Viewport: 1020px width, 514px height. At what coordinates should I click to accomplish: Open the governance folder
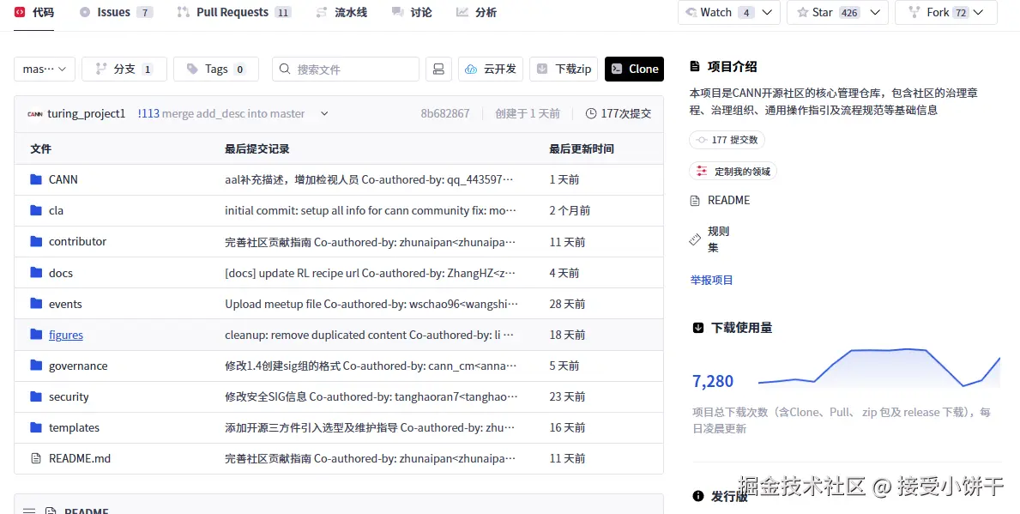coord(78,366)
